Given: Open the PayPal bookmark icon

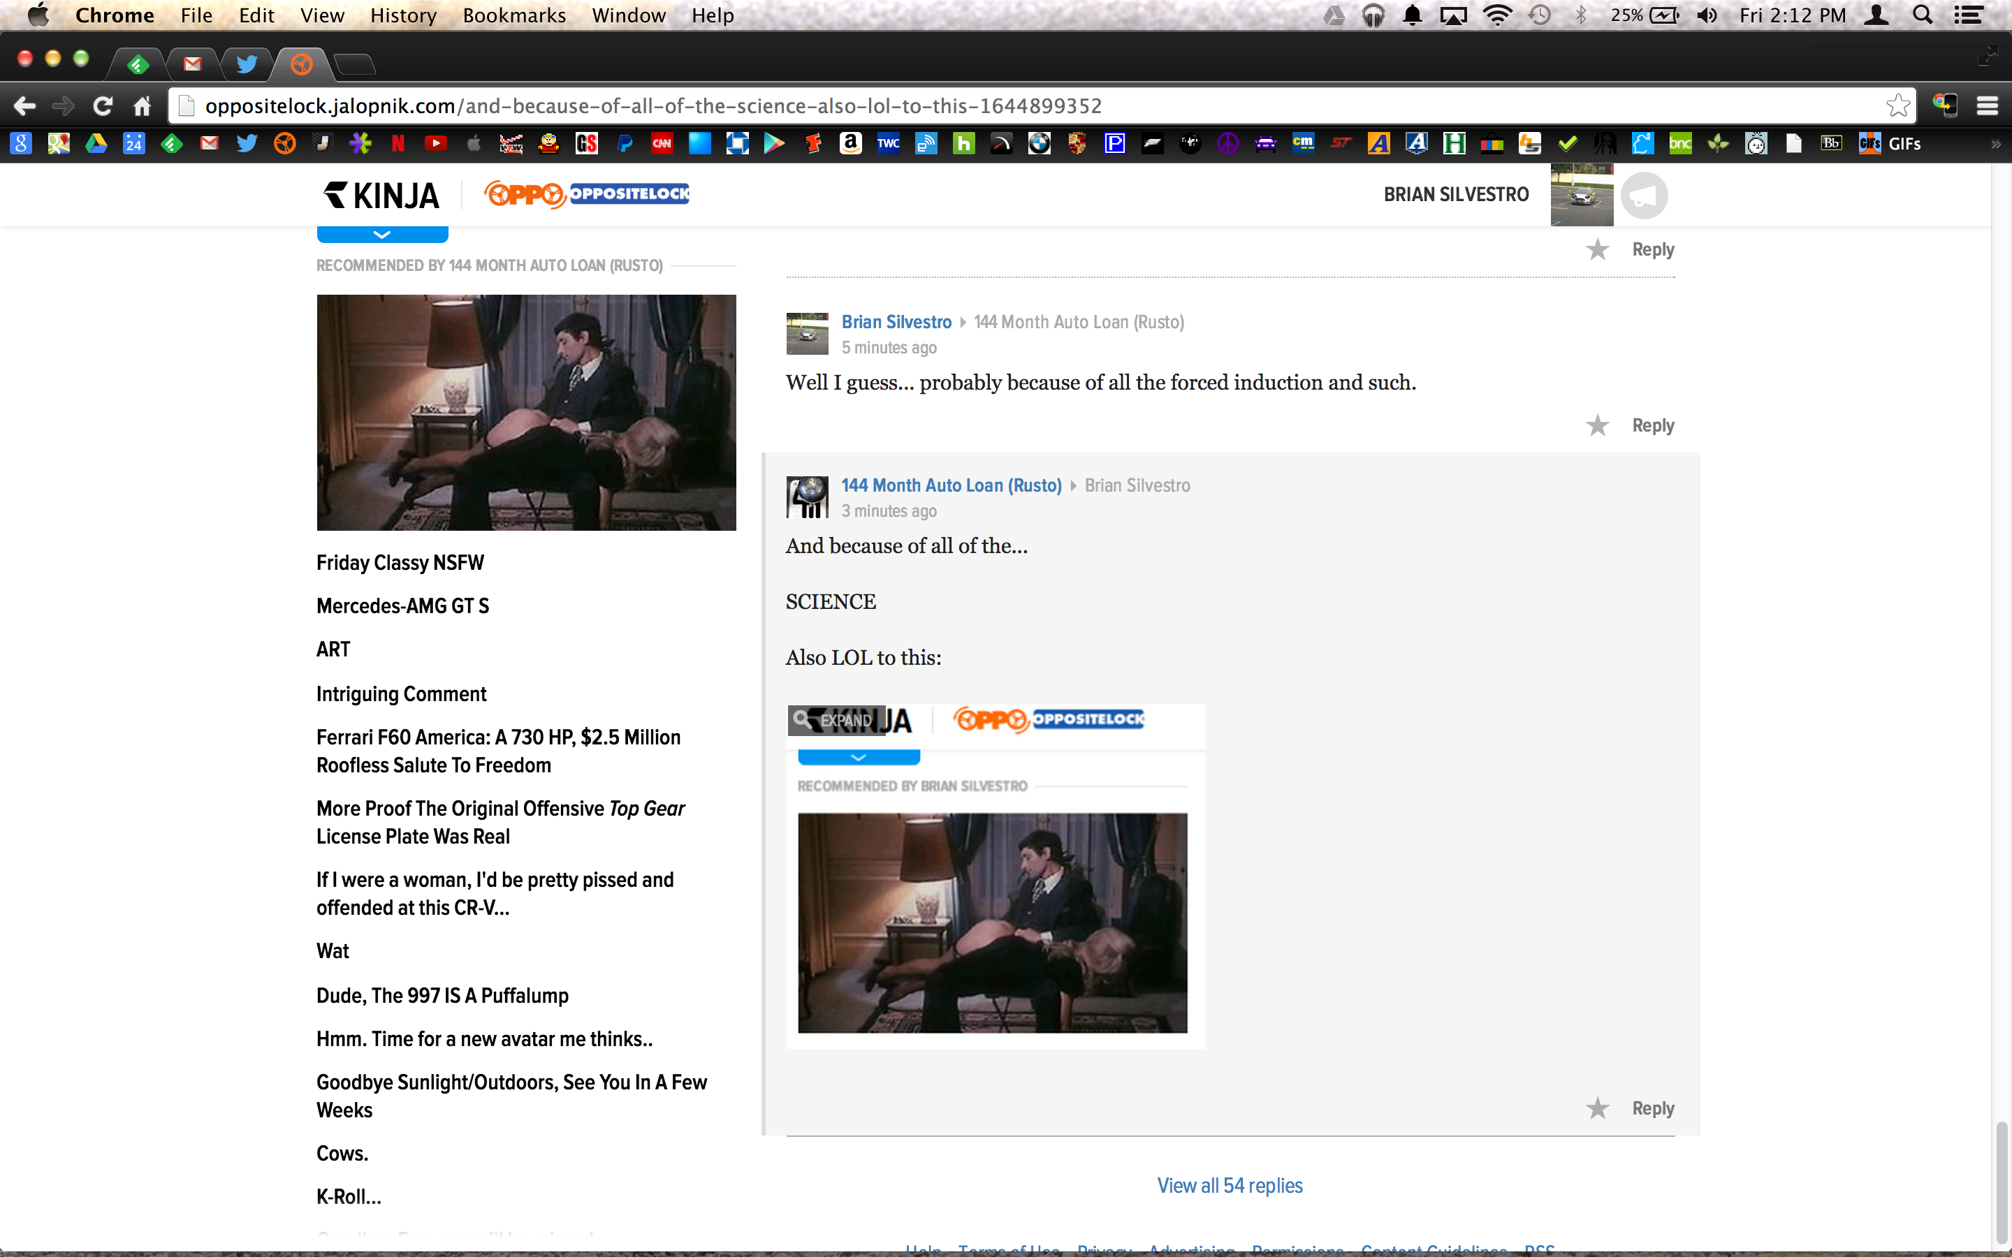Looking at the screenshot, I should coord(625,144).
